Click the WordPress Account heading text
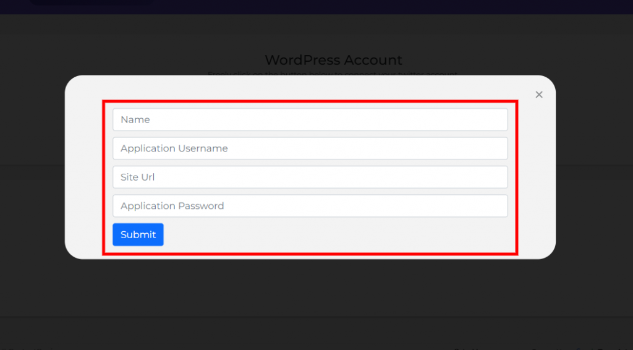 pyautogui.click(x=333, y=60)
